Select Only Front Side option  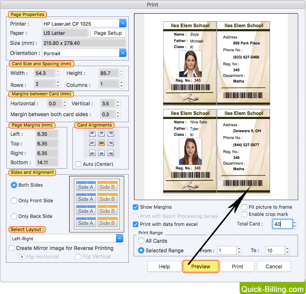point(14,201)
